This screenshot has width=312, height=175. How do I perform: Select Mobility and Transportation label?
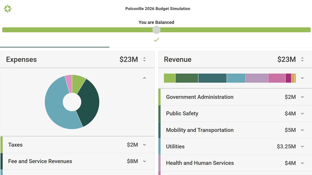tap(200, 130)
